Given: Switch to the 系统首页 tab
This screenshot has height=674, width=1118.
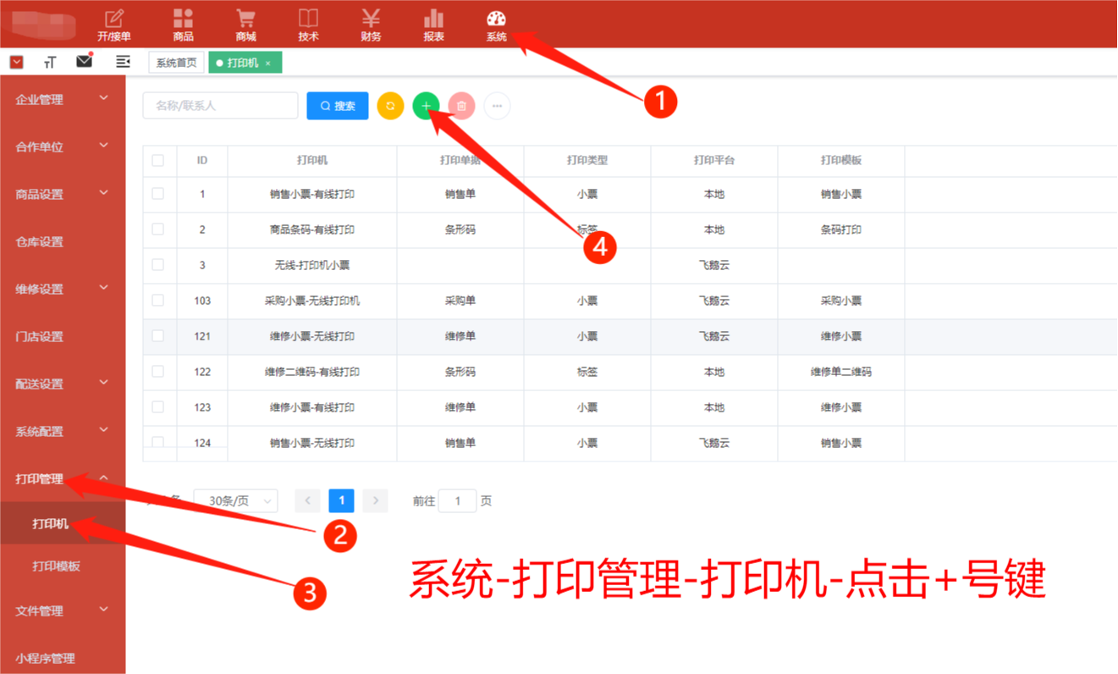Looking at the screenshot, I should (176, 63).
